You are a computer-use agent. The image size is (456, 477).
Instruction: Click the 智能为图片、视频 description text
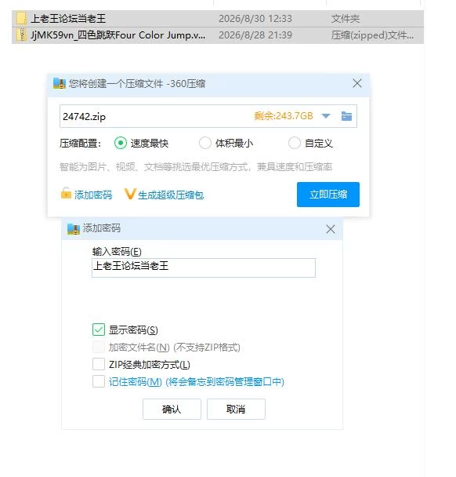click(x=196, y=166)
